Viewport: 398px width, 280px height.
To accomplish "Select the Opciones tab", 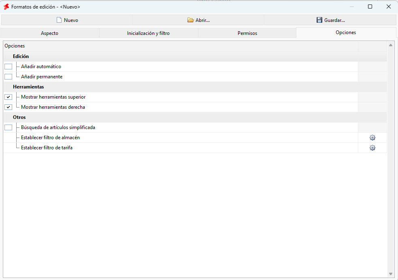I will (x=346, y=32).
